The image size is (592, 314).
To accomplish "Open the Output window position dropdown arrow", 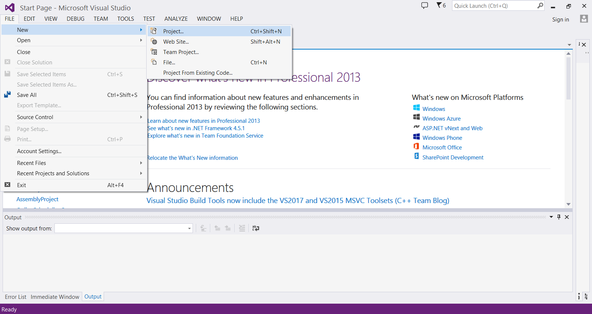I will pyautogui.click(x=551, y=217).
